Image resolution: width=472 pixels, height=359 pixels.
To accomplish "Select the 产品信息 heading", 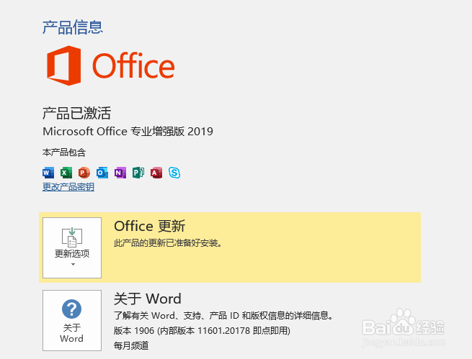I will [x=73, y=27].
